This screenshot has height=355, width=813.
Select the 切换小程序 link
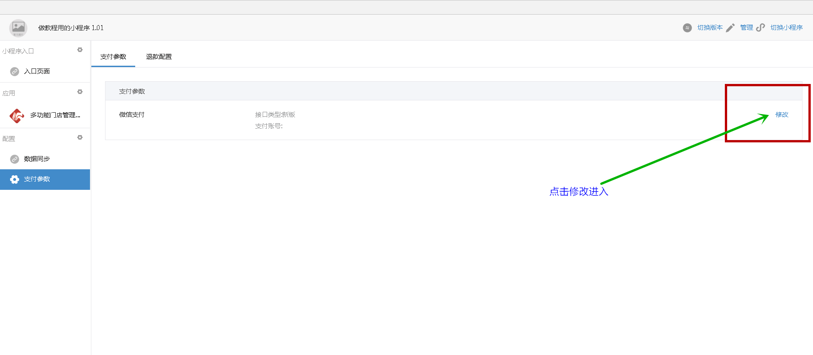(x=786, y=28)
